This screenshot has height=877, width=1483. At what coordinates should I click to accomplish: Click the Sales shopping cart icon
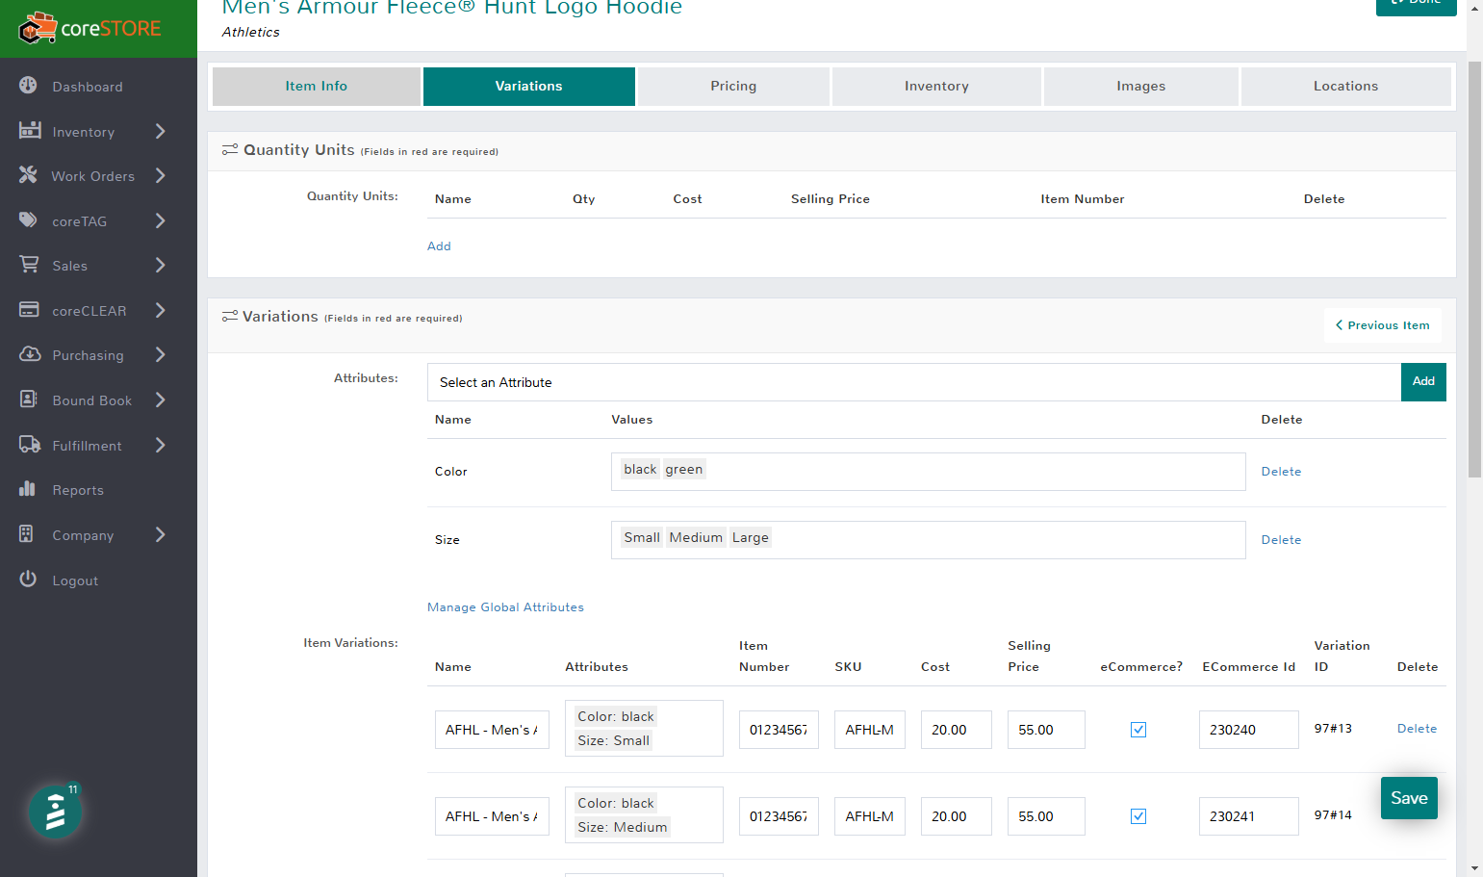(x=30, y=265)
